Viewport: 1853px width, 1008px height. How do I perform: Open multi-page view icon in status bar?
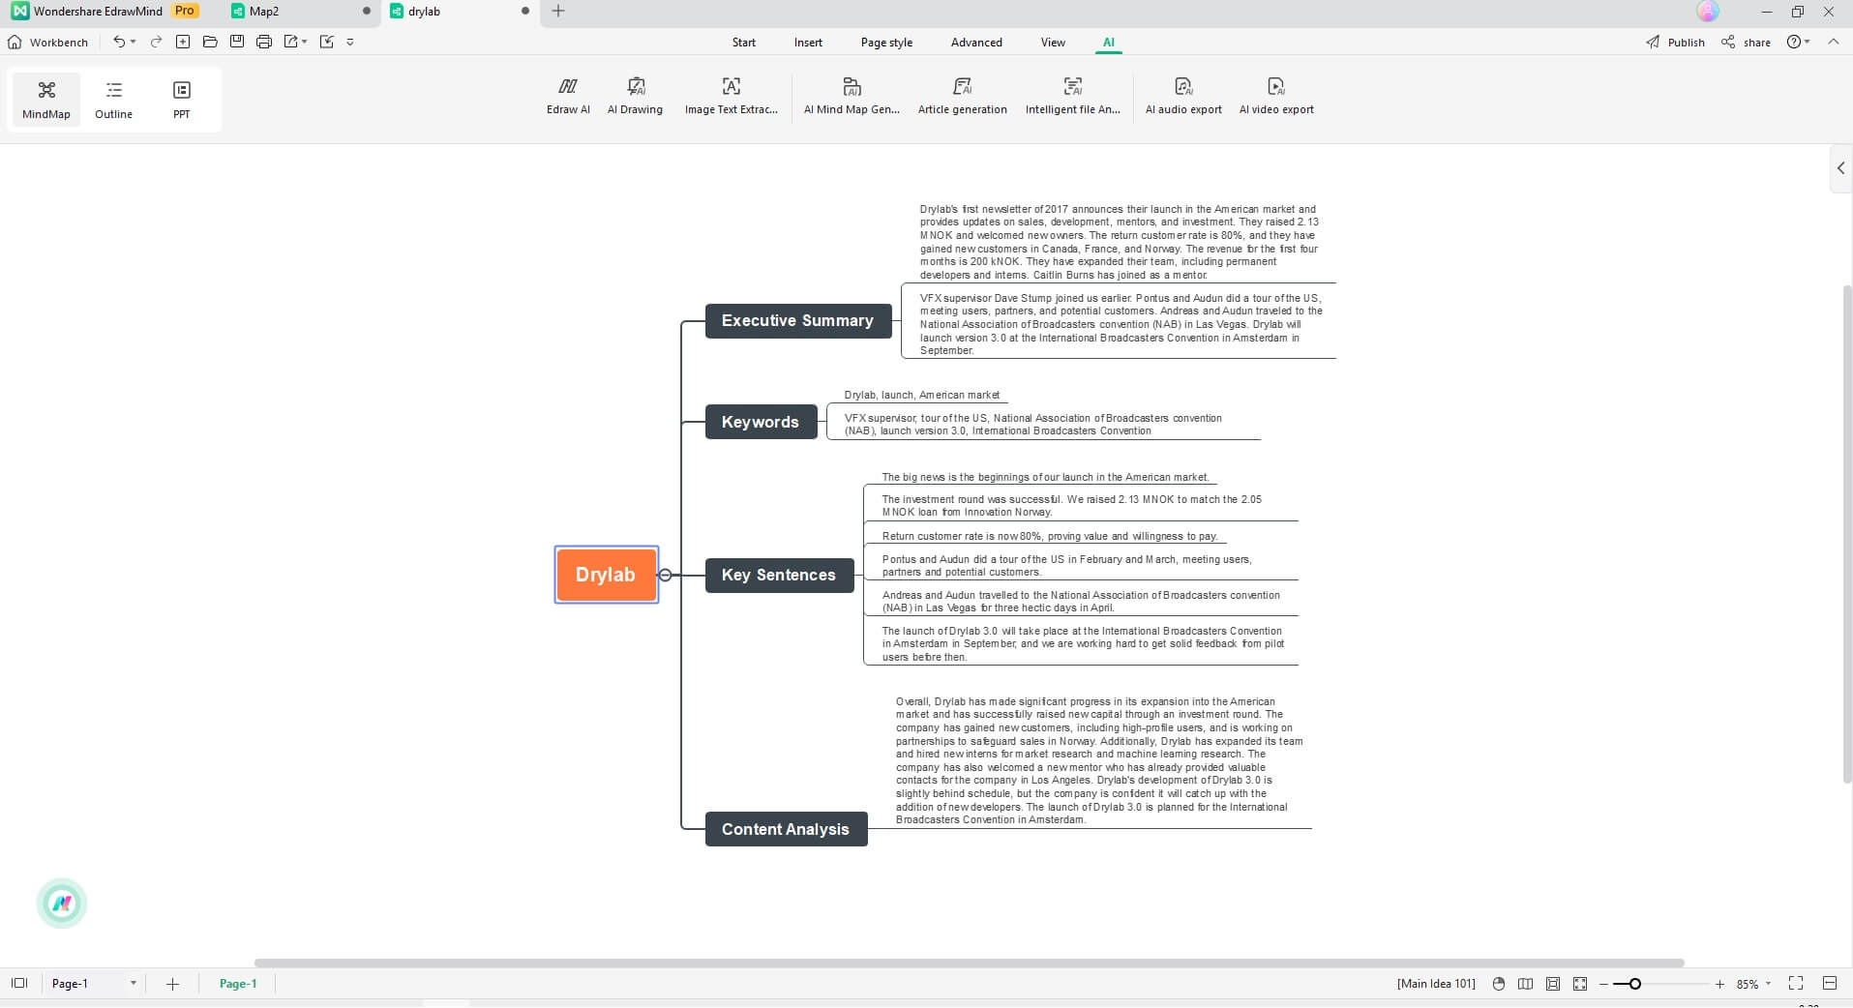coord(1526,984)
